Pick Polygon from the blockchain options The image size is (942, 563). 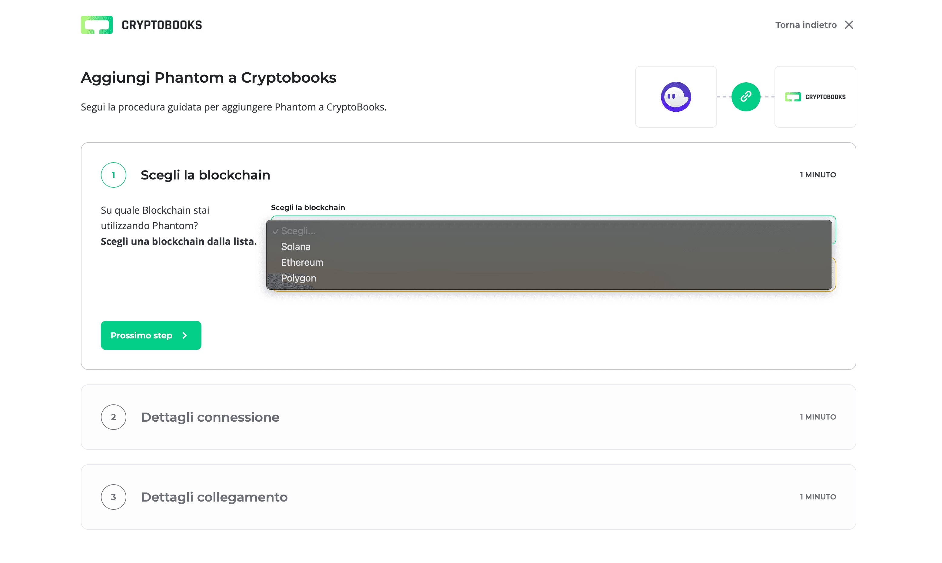point(298,278)
